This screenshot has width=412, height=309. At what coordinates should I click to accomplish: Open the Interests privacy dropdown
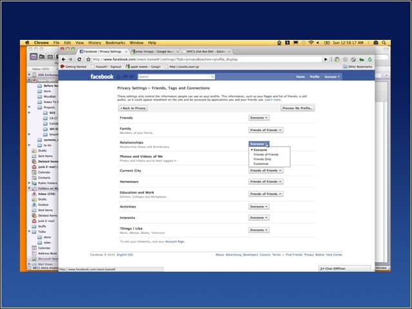[259, 218]
